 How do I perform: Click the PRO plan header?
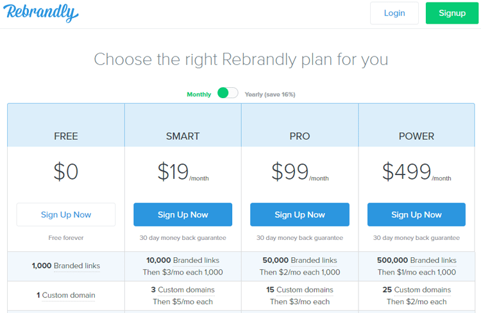coord(300,136)
